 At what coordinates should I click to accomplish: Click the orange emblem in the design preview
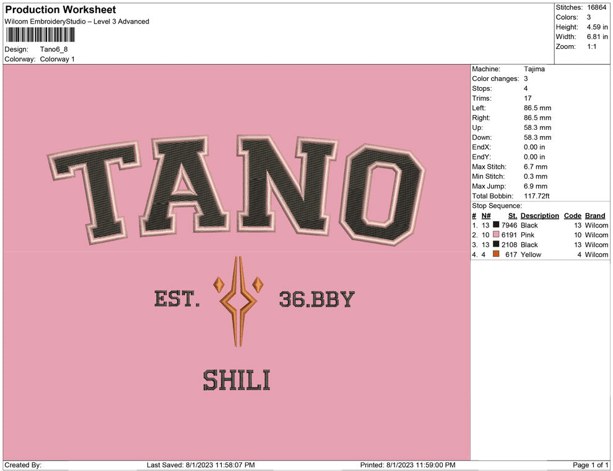pos(238,301)
